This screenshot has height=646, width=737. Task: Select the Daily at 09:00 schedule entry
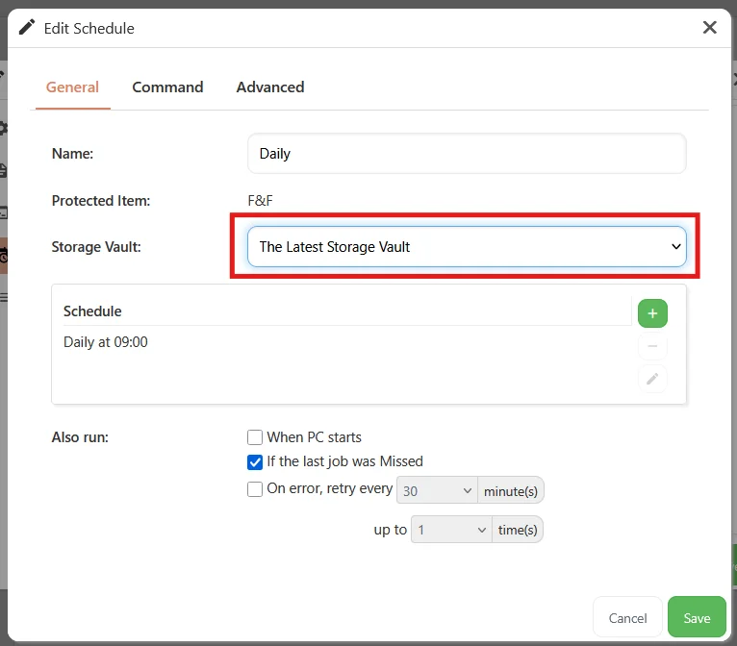(x=106, y=342)
